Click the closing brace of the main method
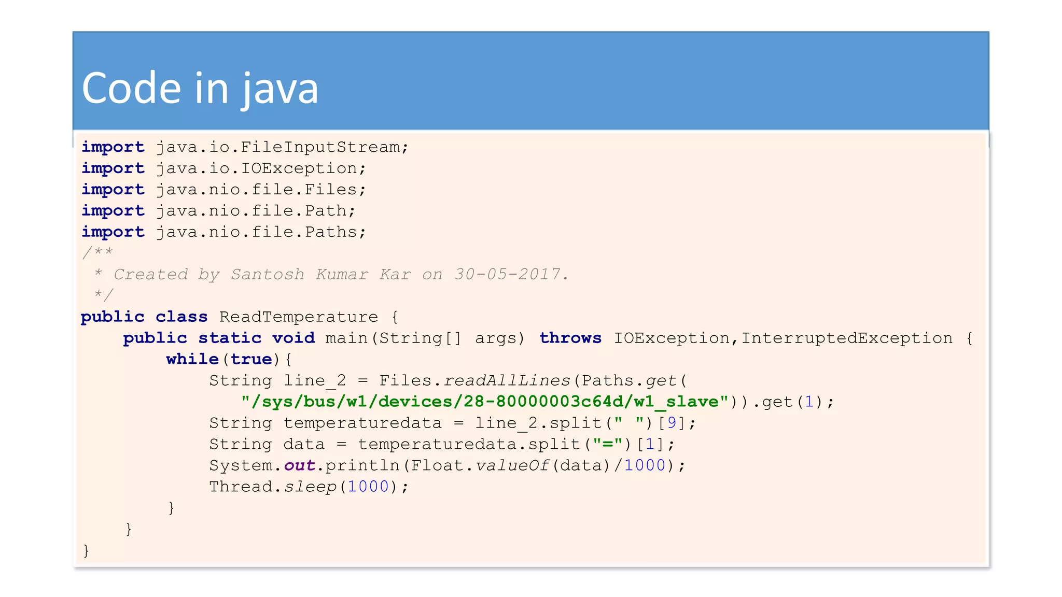Screen dimensions: 1062x597 click(129, 529)
